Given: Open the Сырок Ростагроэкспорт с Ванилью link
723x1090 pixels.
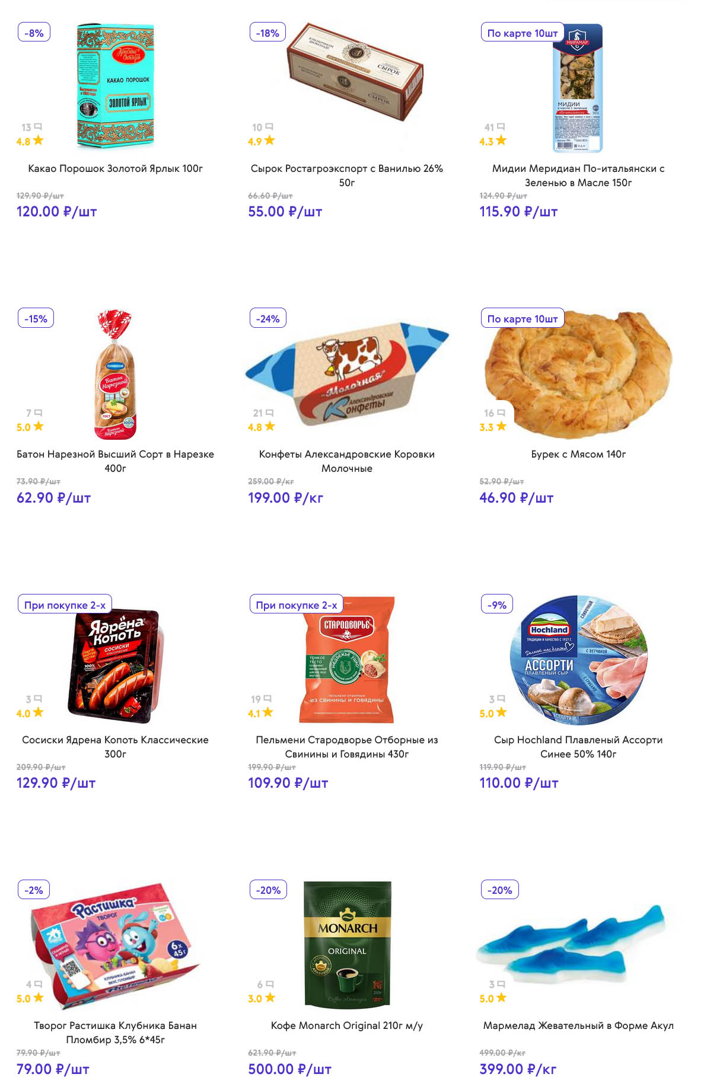Looking at the screenshot, I should pos(347,175).
